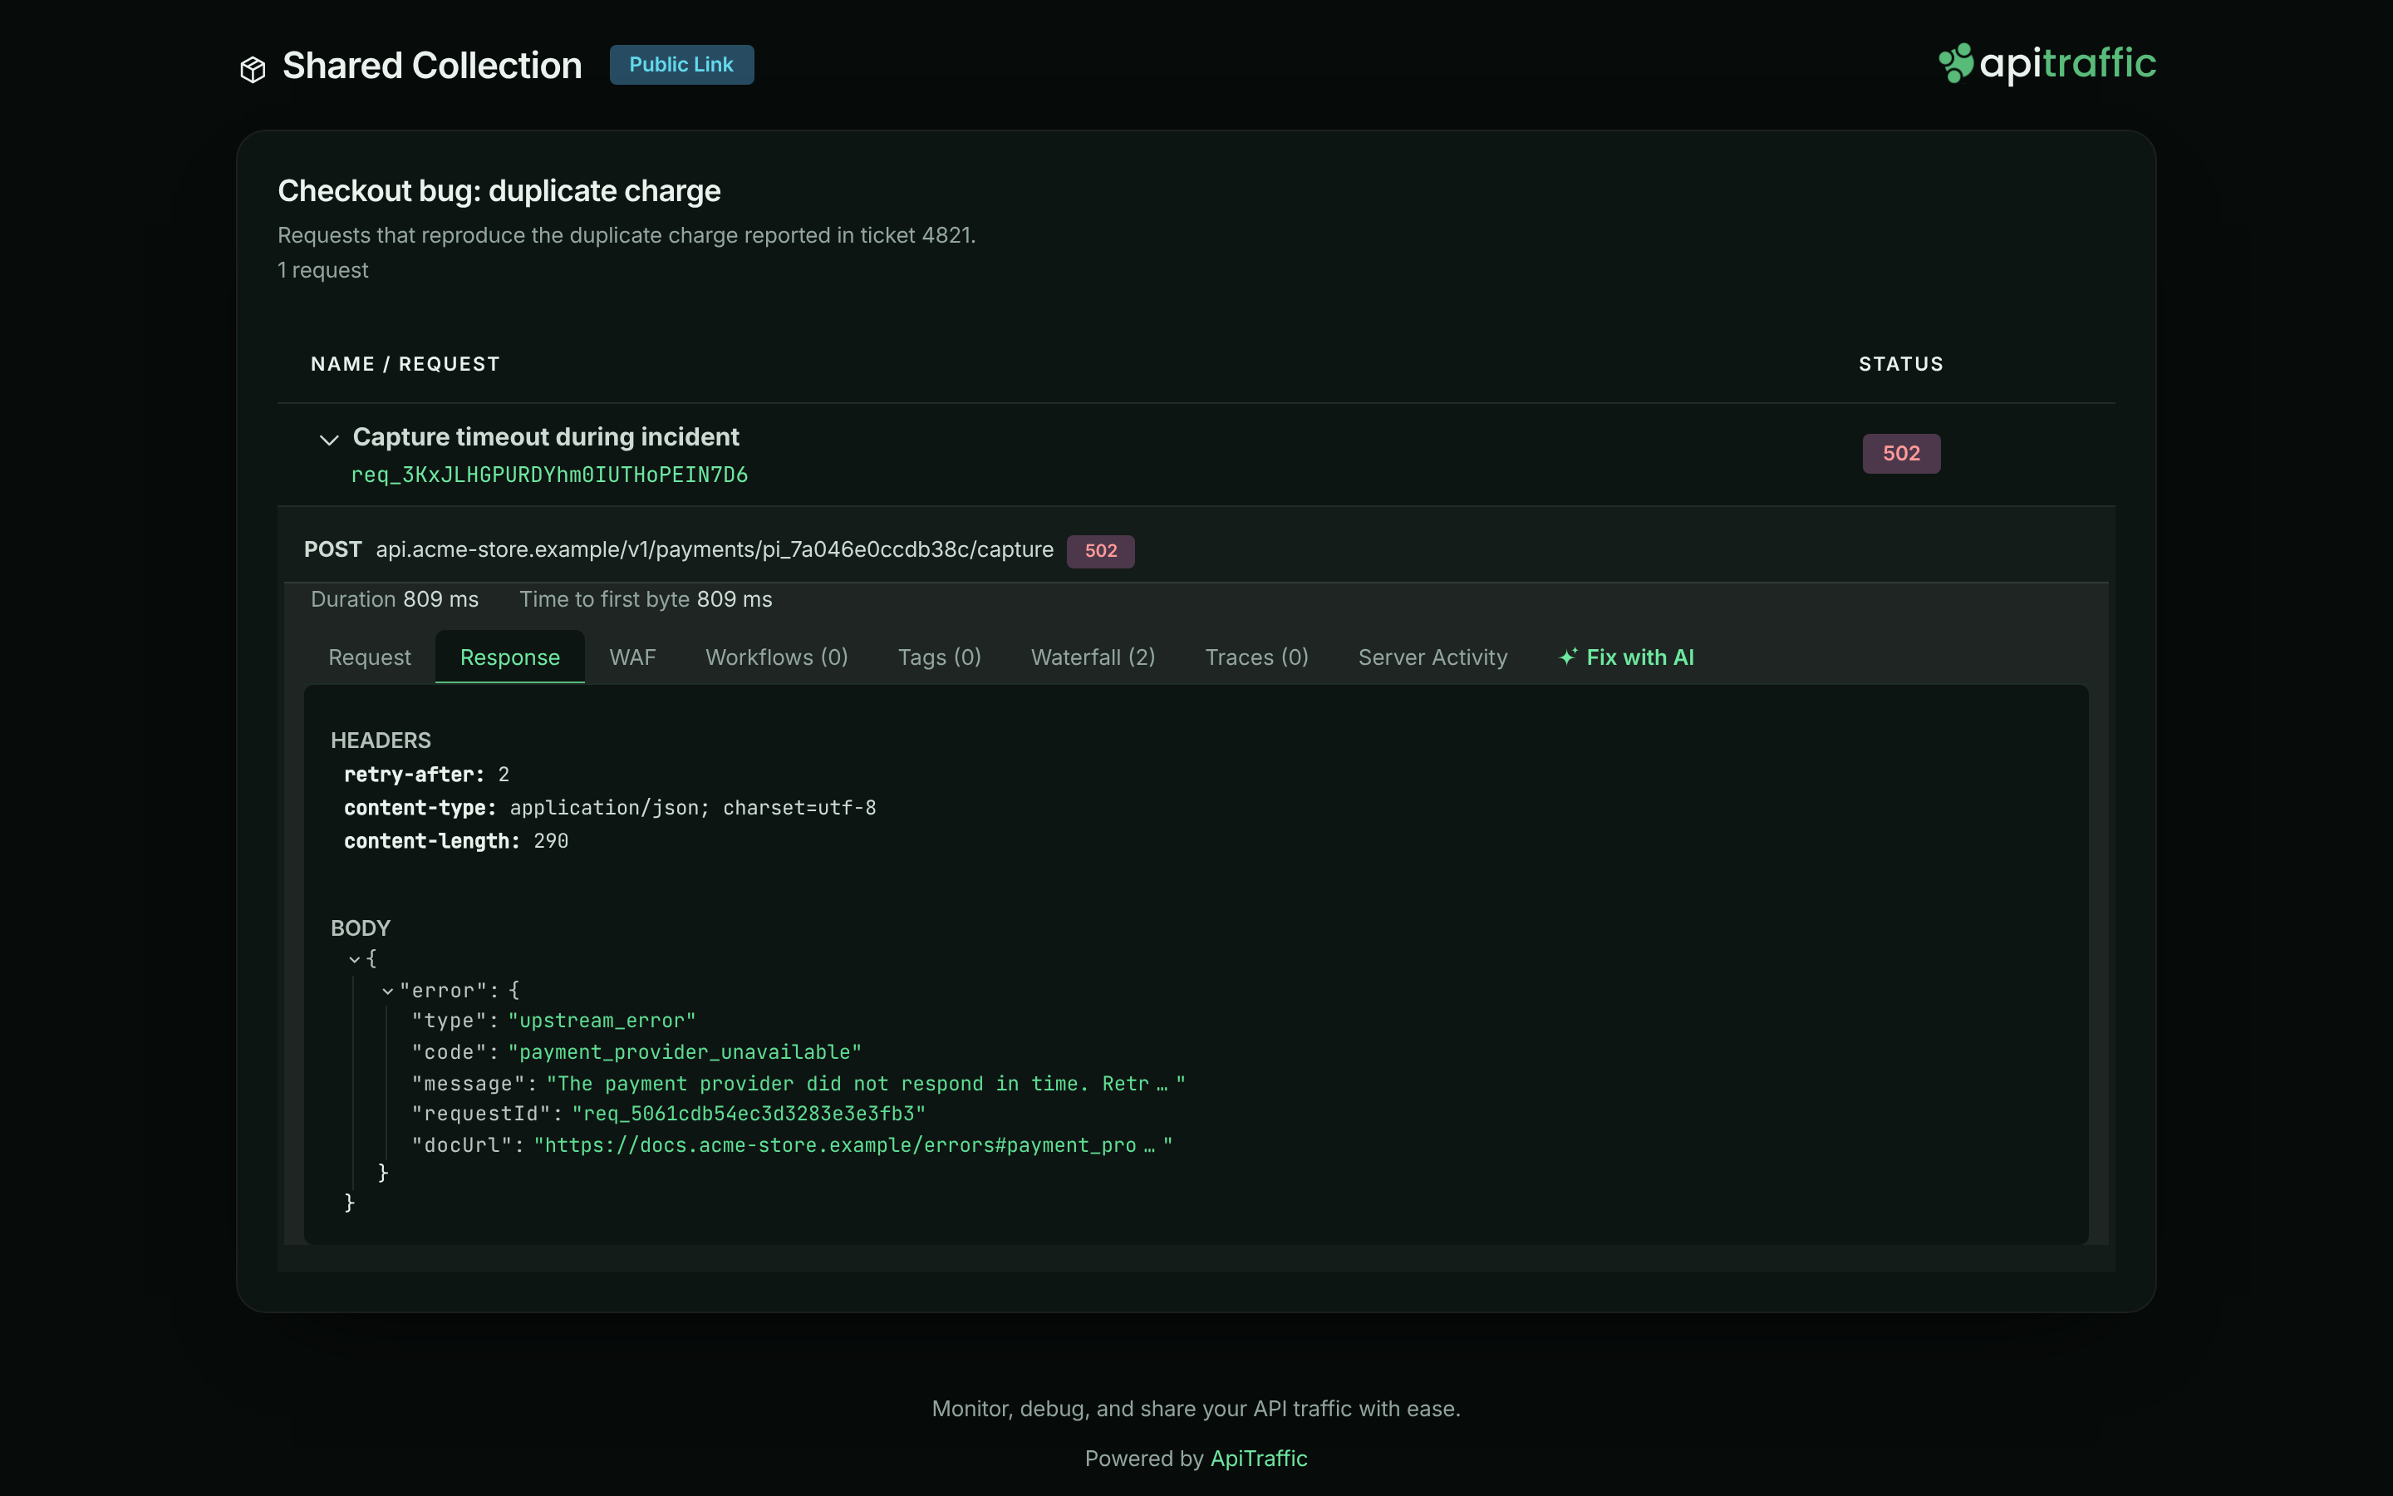Screen dimensions: 2393x1496
Task: Select the Response tab
Action: [509, 657]
